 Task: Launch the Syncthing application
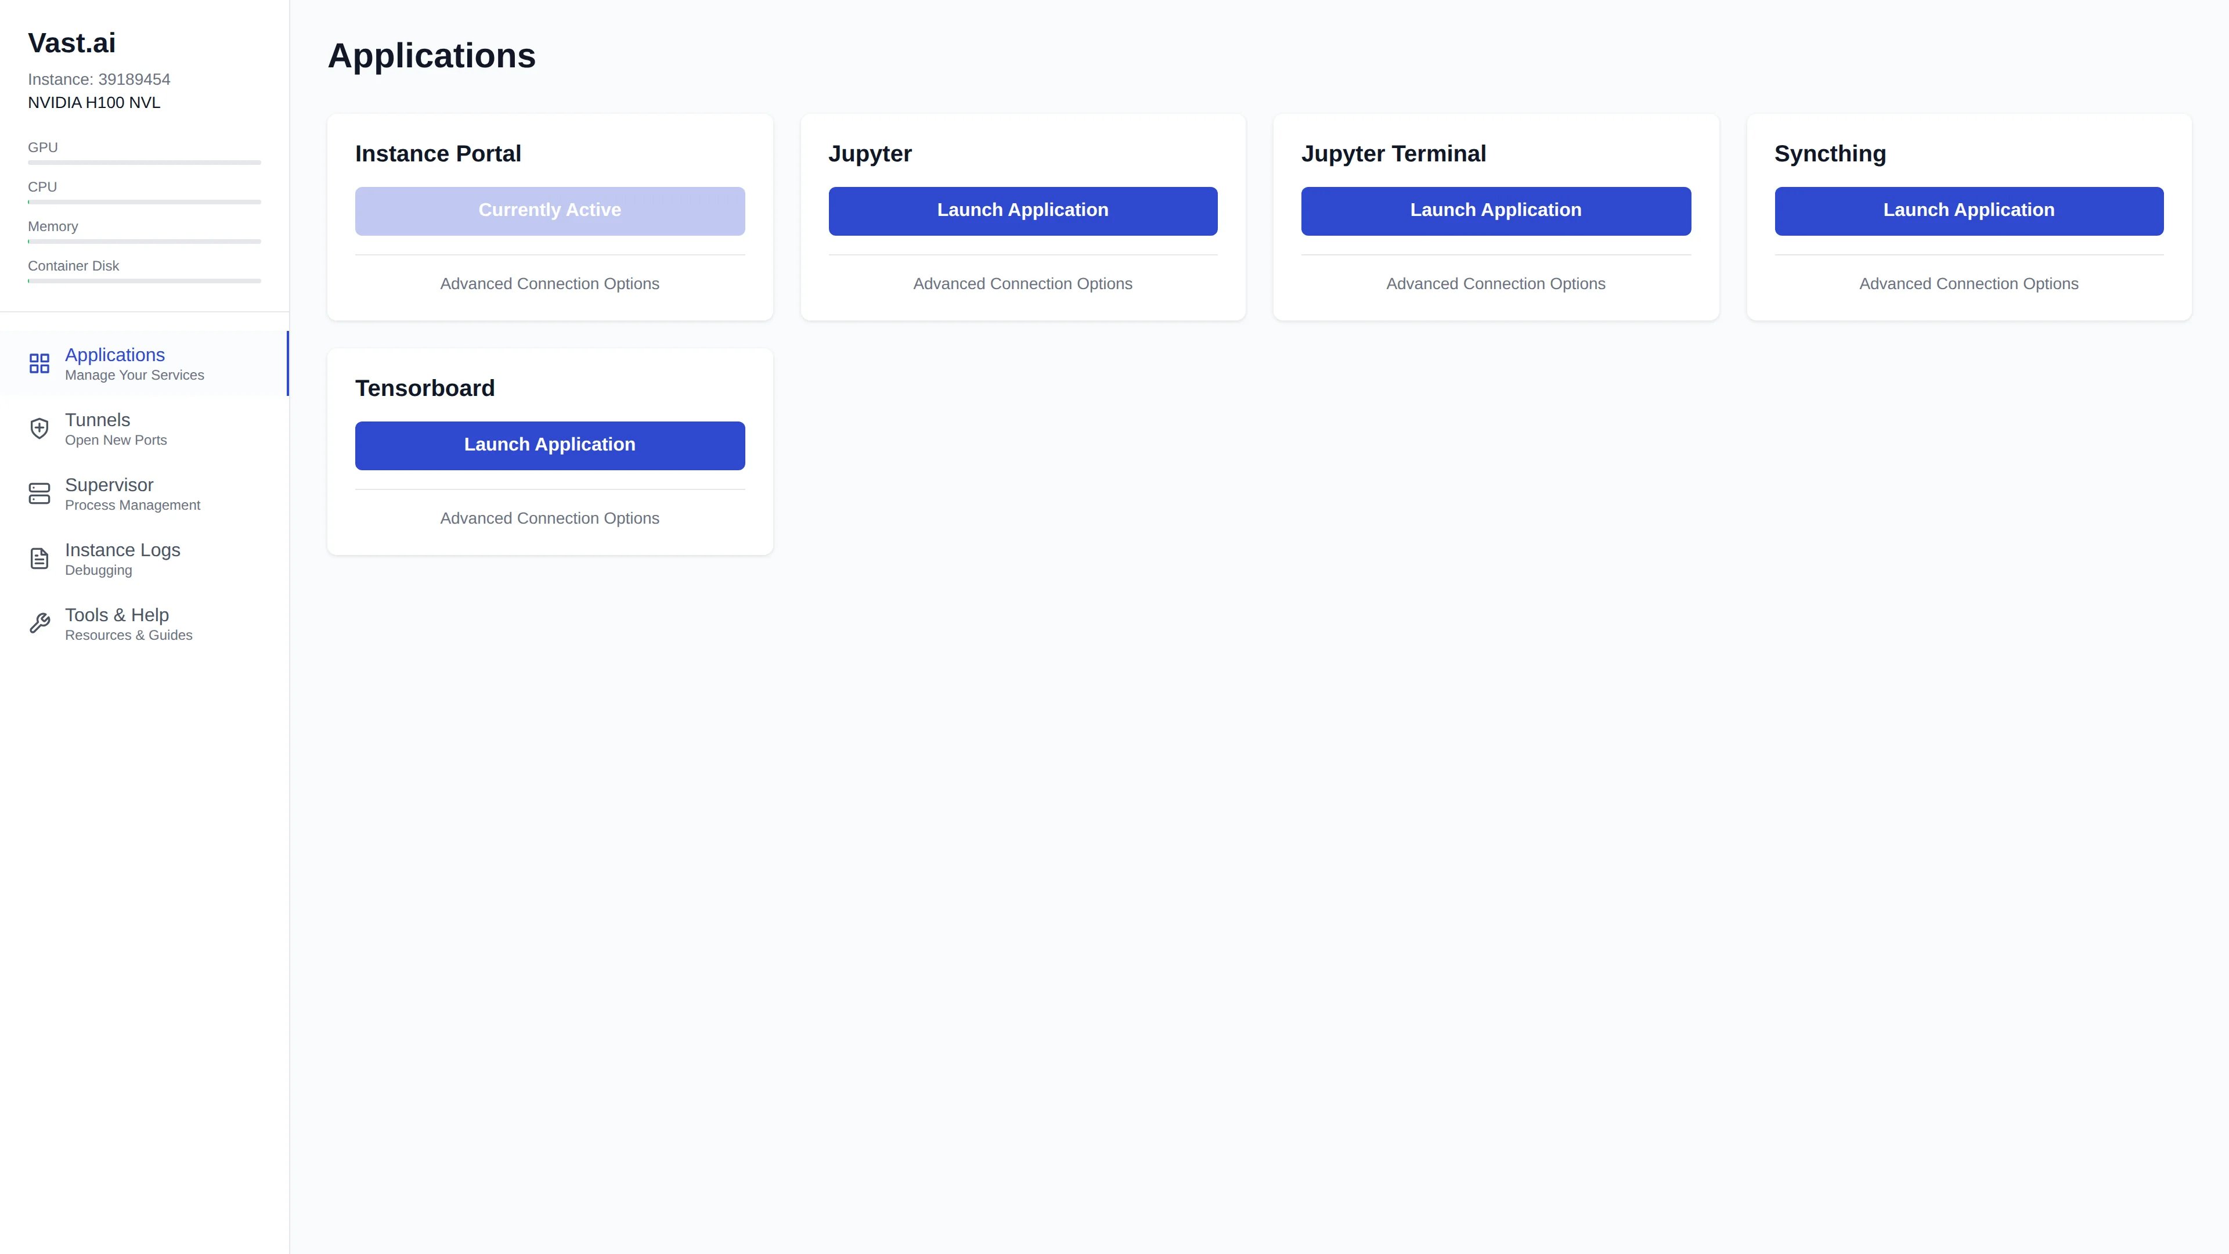tap(1968, 211)
